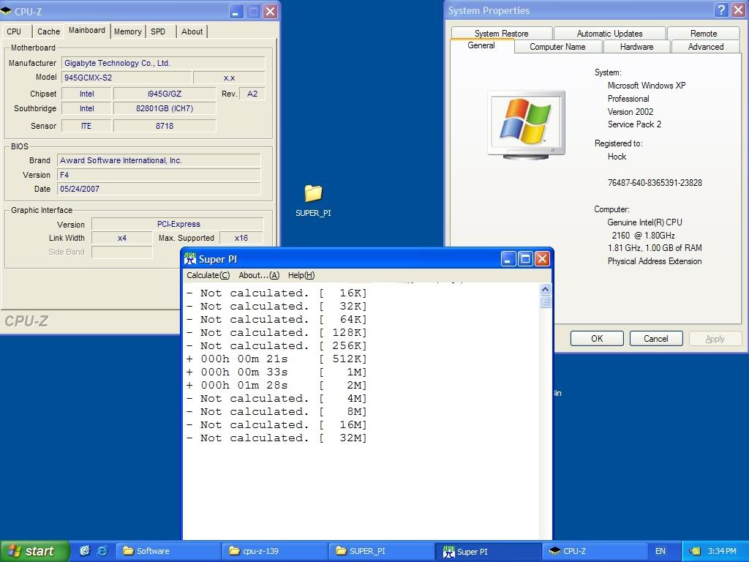
Task: Click the Show Desktop quick launch icon
Action: point(86,551)
